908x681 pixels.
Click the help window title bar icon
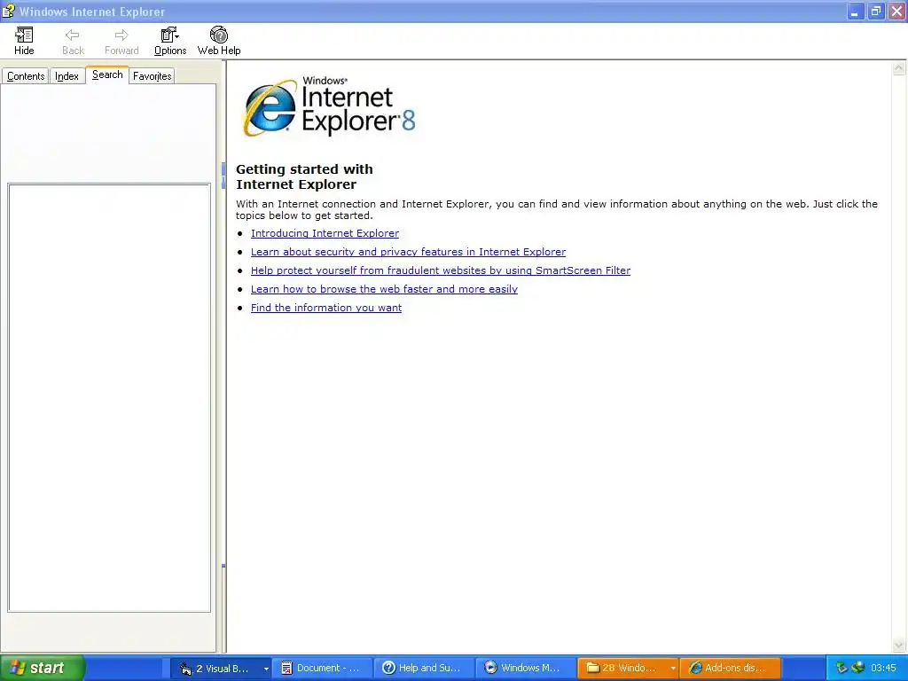(x=8, y=11)
